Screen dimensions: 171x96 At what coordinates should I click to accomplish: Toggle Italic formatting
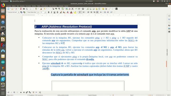click(52, 12)
